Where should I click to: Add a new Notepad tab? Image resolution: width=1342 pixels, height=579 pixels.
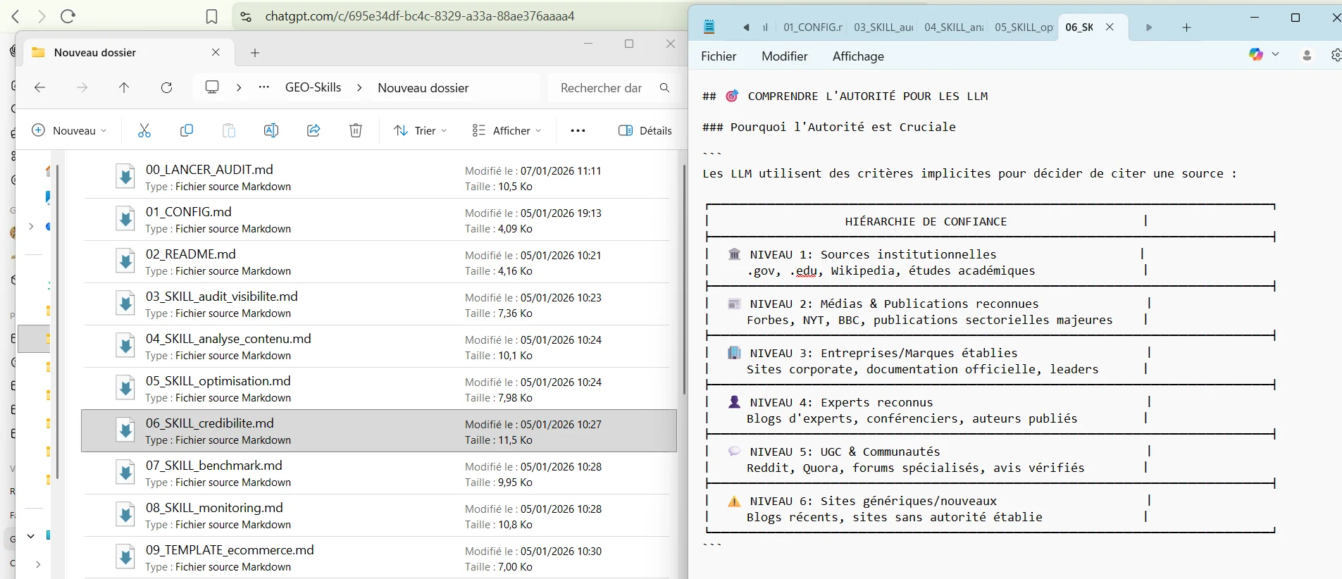pyautogui.click(x=1186, y=27)
